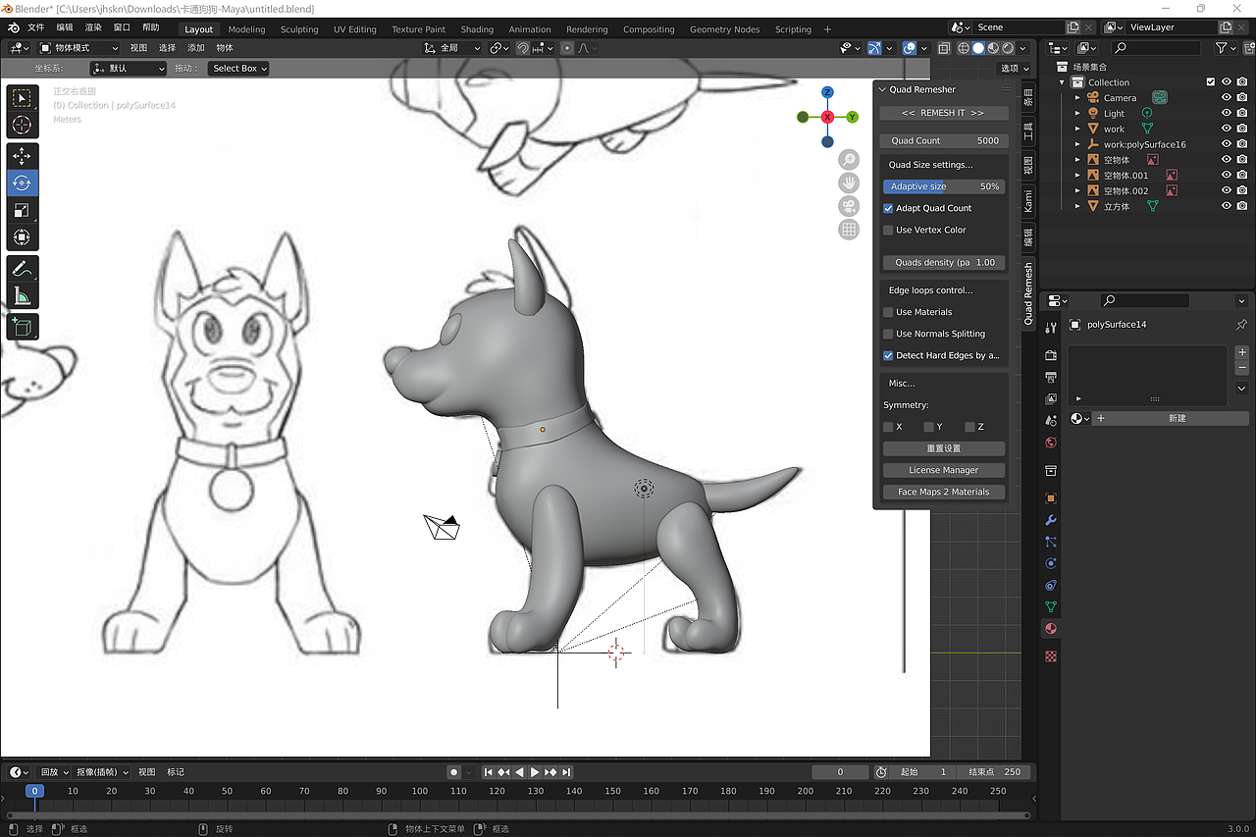The image size is (1256, 837).
Task: Click the Quad Count value field
Action: (x=943, y=140)
